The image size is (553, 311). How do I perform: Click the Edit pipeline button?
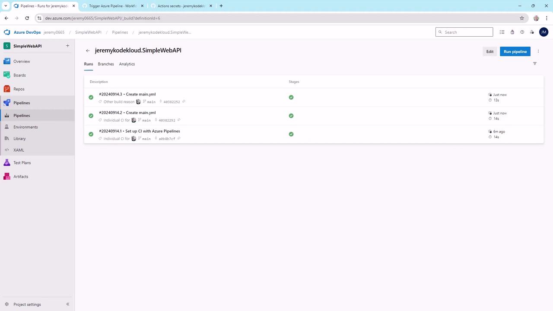point(489,51)
